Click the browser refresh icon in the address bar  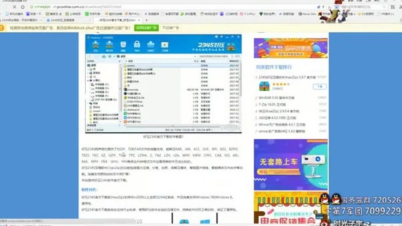tap(14, 7)
